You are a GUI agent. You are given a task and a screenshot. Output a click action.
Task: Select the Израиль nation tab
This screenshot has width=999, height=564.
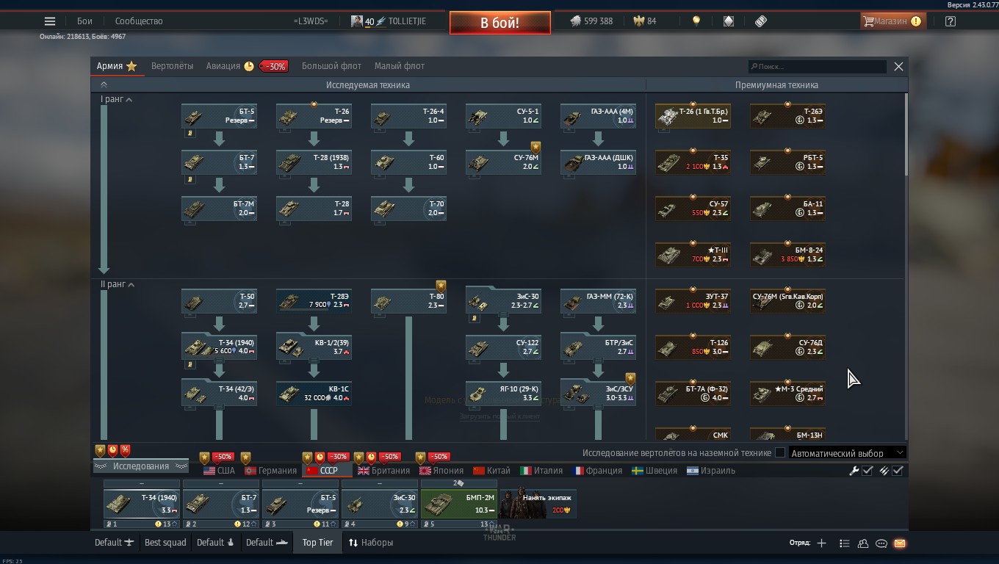[710, 471]
